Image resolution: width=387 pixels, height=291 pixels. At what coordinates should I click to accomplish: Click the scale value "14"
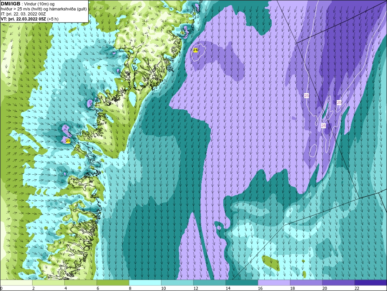(228, 288)
